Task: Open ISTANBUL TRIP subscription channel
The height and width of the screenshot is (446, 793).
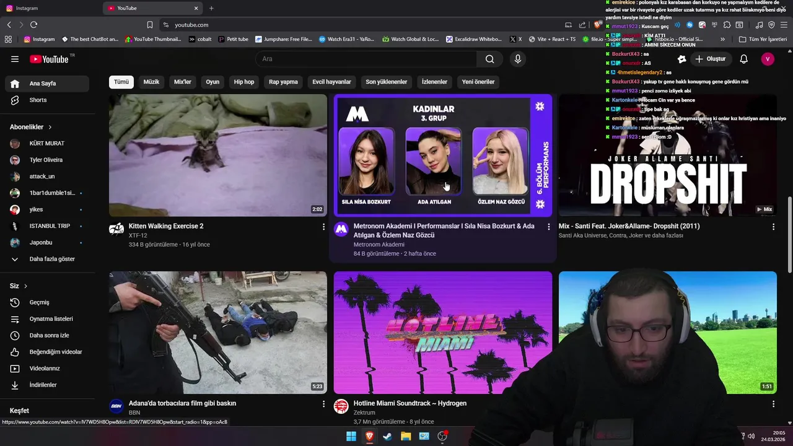Action: coord(48,226)
